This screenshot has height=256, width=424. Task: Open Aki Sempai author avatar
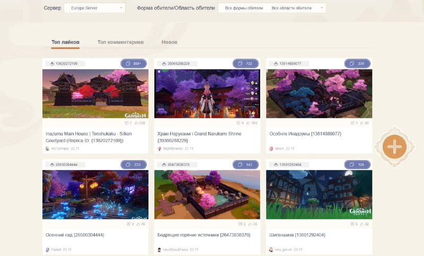(47, 149)
